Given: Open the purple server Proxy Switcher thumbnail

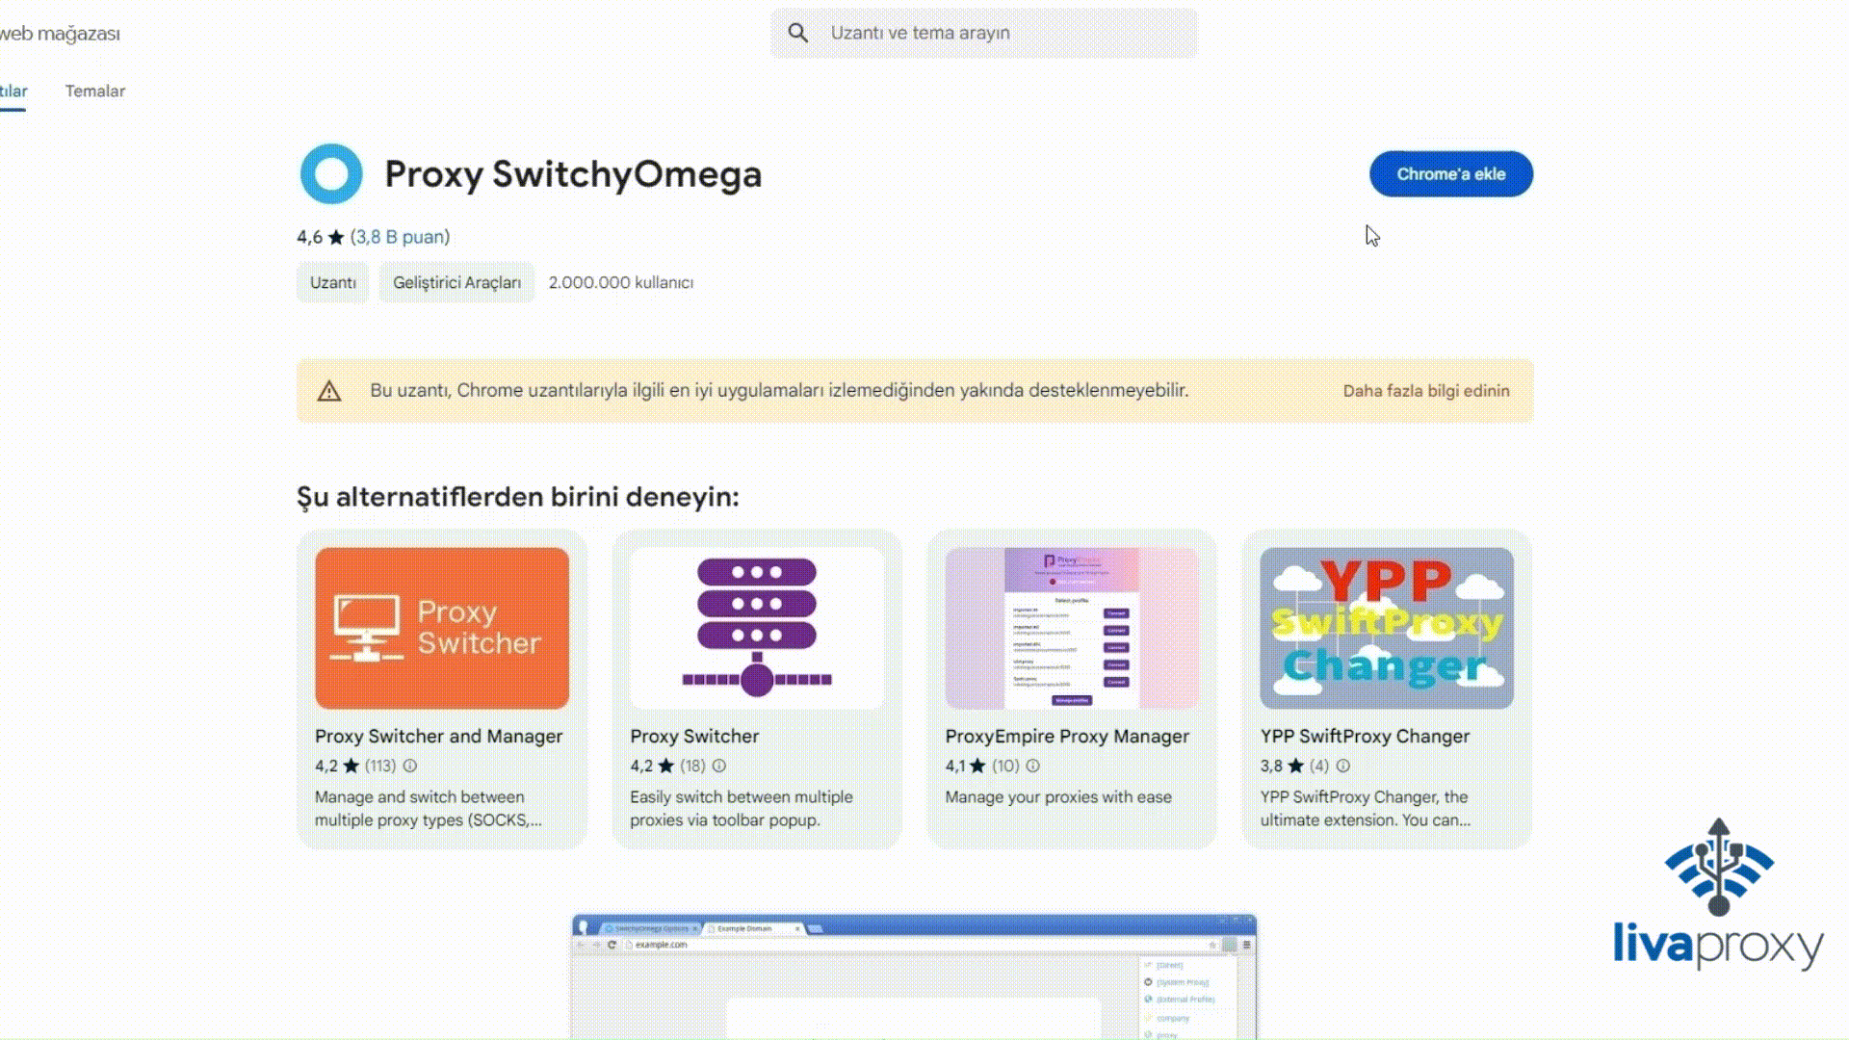Looking at the screenshot, I should tap(757, 628).
